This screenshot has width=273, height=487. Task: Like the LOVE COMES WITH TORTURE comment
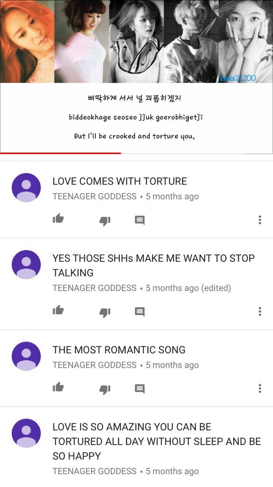coord(58,219)
